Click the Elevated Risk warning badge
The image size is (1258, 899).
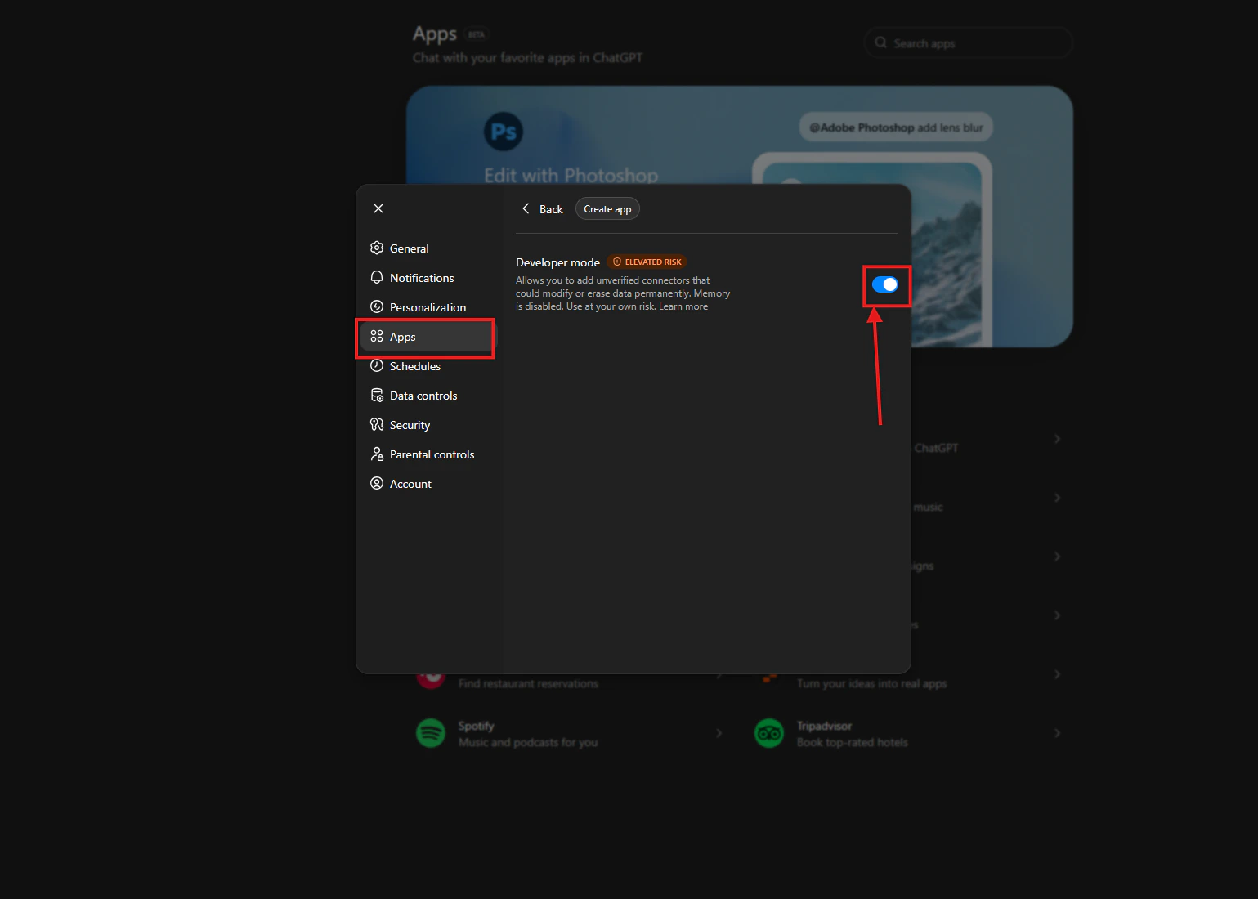(x=646, y=262)
